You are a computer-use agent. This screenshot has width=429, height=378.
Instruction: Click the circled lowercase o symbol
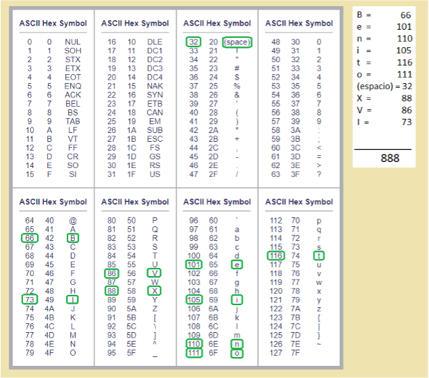coord(237,352)
